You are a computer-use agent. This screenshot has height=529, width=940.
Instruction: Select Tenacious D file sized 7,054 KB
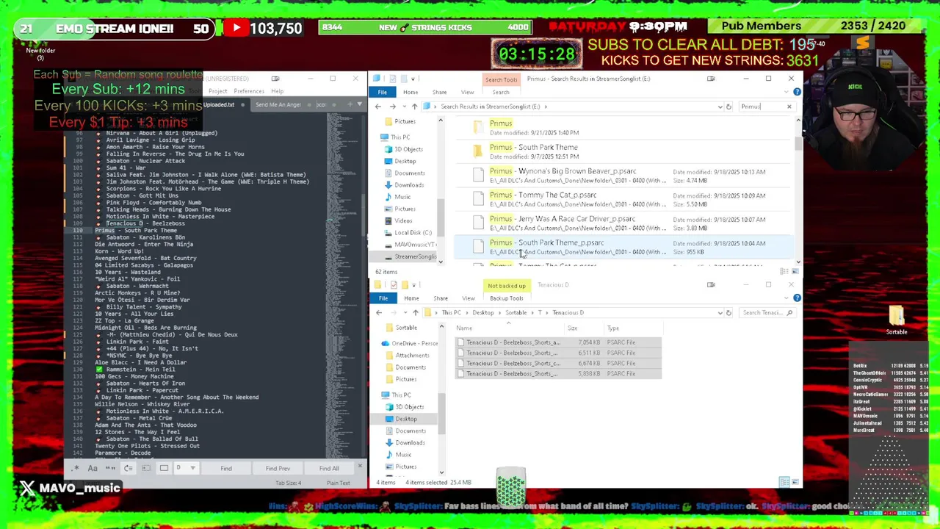[x=558, y=342]
